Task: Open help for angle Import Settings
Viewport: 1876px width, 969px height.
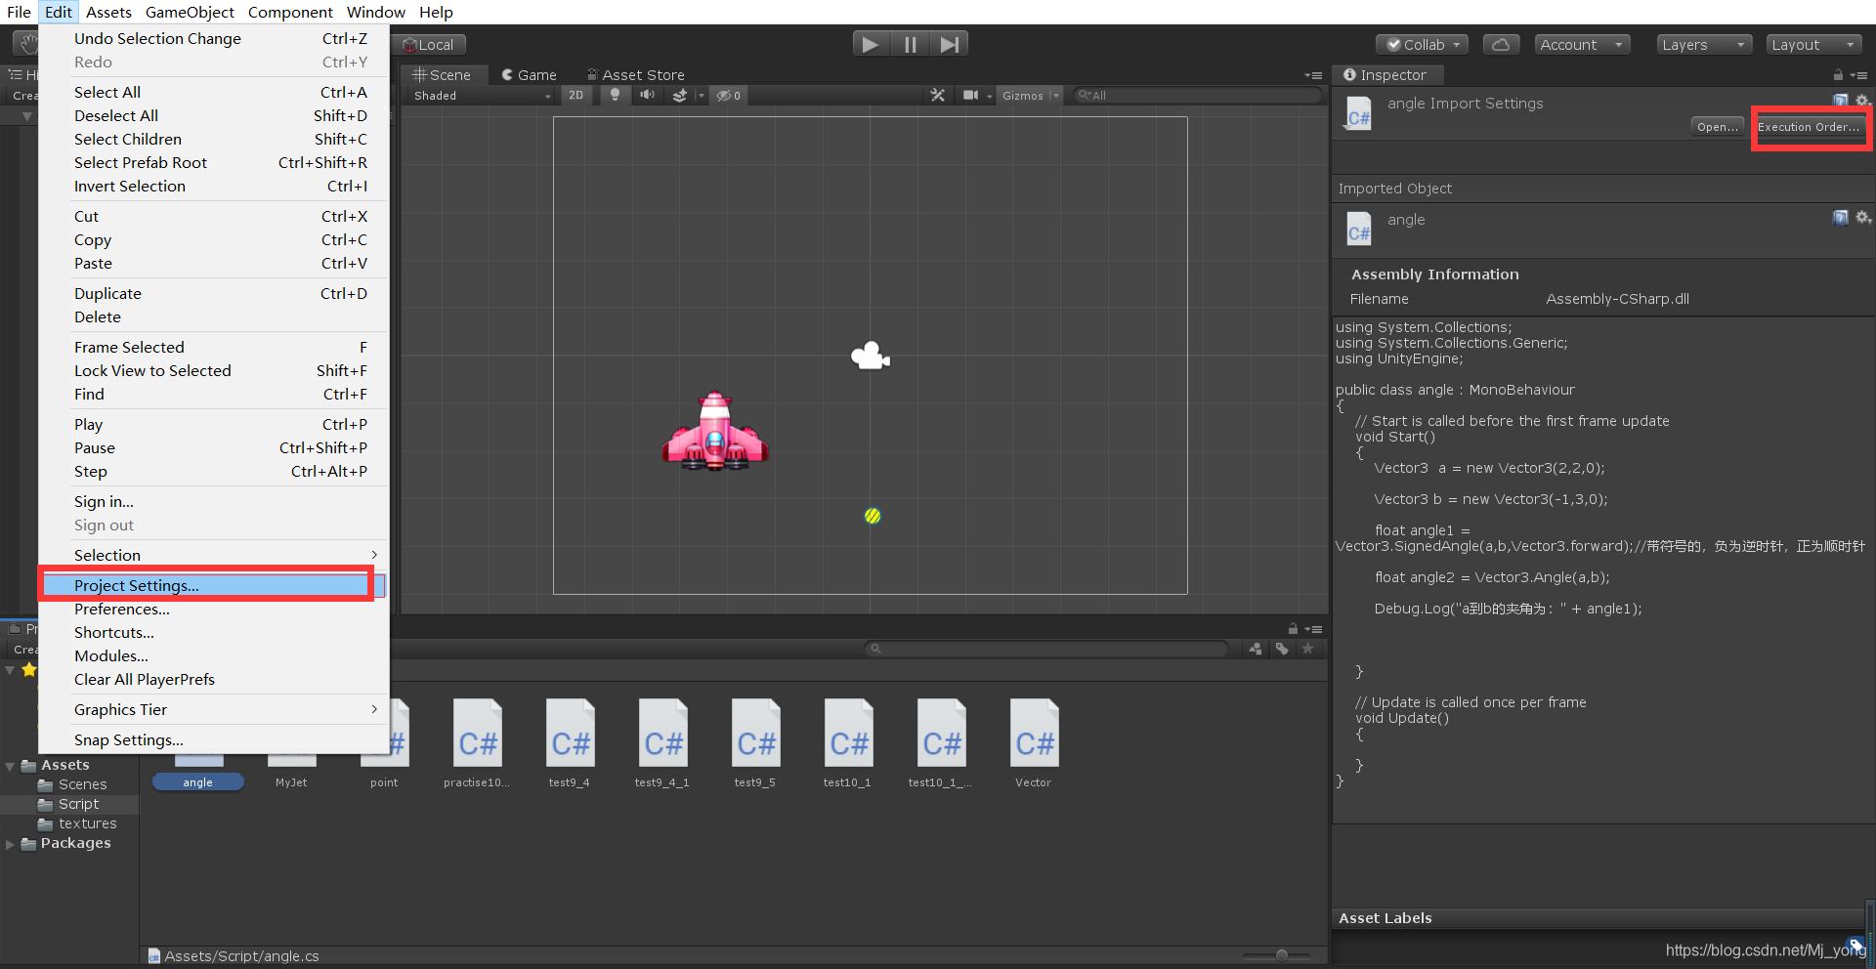Action: [1841, 101]
